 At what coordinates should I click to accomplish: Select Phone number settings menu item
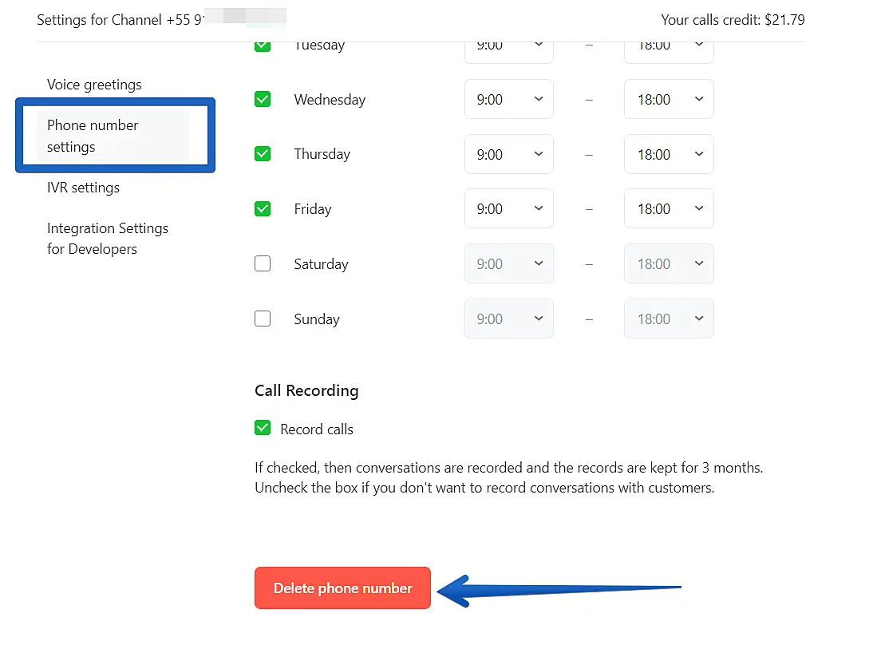click(93, 136)
